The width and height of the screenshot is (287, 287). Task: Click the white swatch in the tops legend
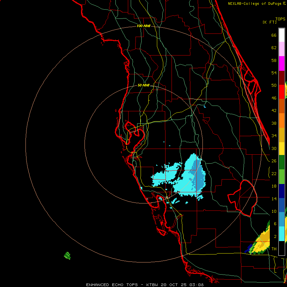(282, 35)
